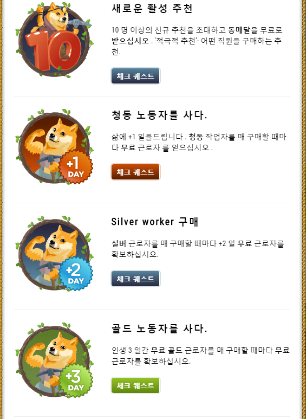Open the 청동 노동자를 사다 heading

click(x=159, y=115)
